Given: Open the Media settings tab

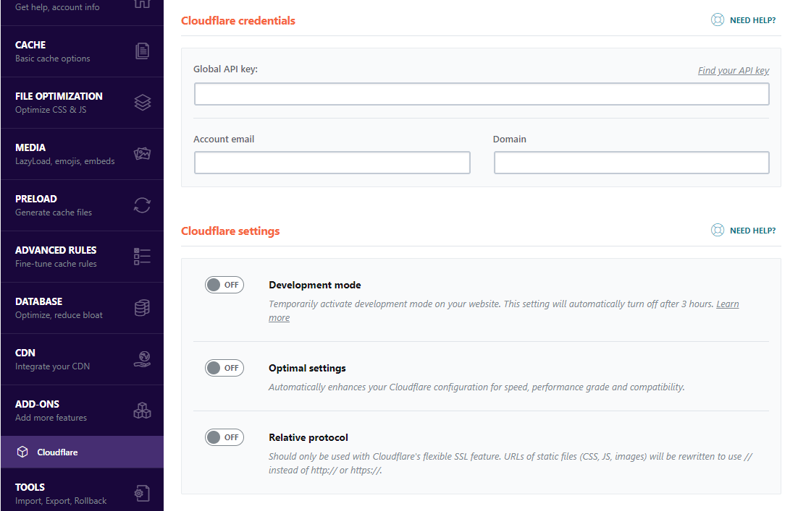Looking at the screenshot, I should [83, 154].
